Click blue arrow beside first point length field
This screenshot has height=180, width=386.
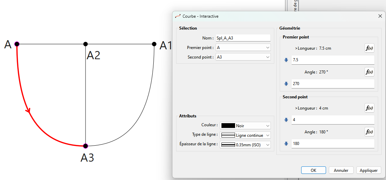286,60
